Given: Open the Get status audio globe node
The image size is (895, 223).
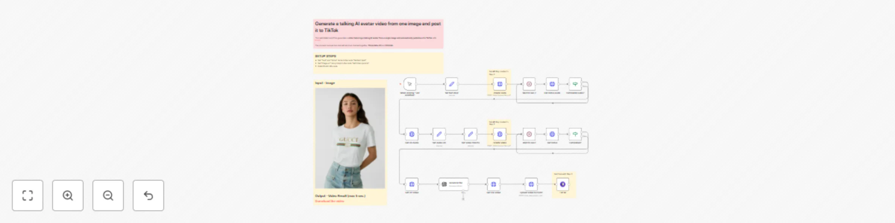Looking at the screenshot, I should [552, 84].
